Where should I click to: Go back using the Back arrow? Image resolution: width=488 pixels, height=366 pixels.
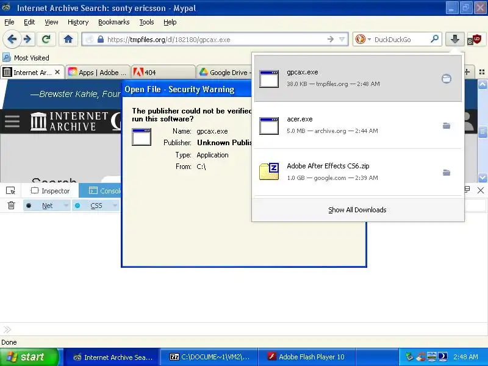pyautogui.click(x=12, y=40)
